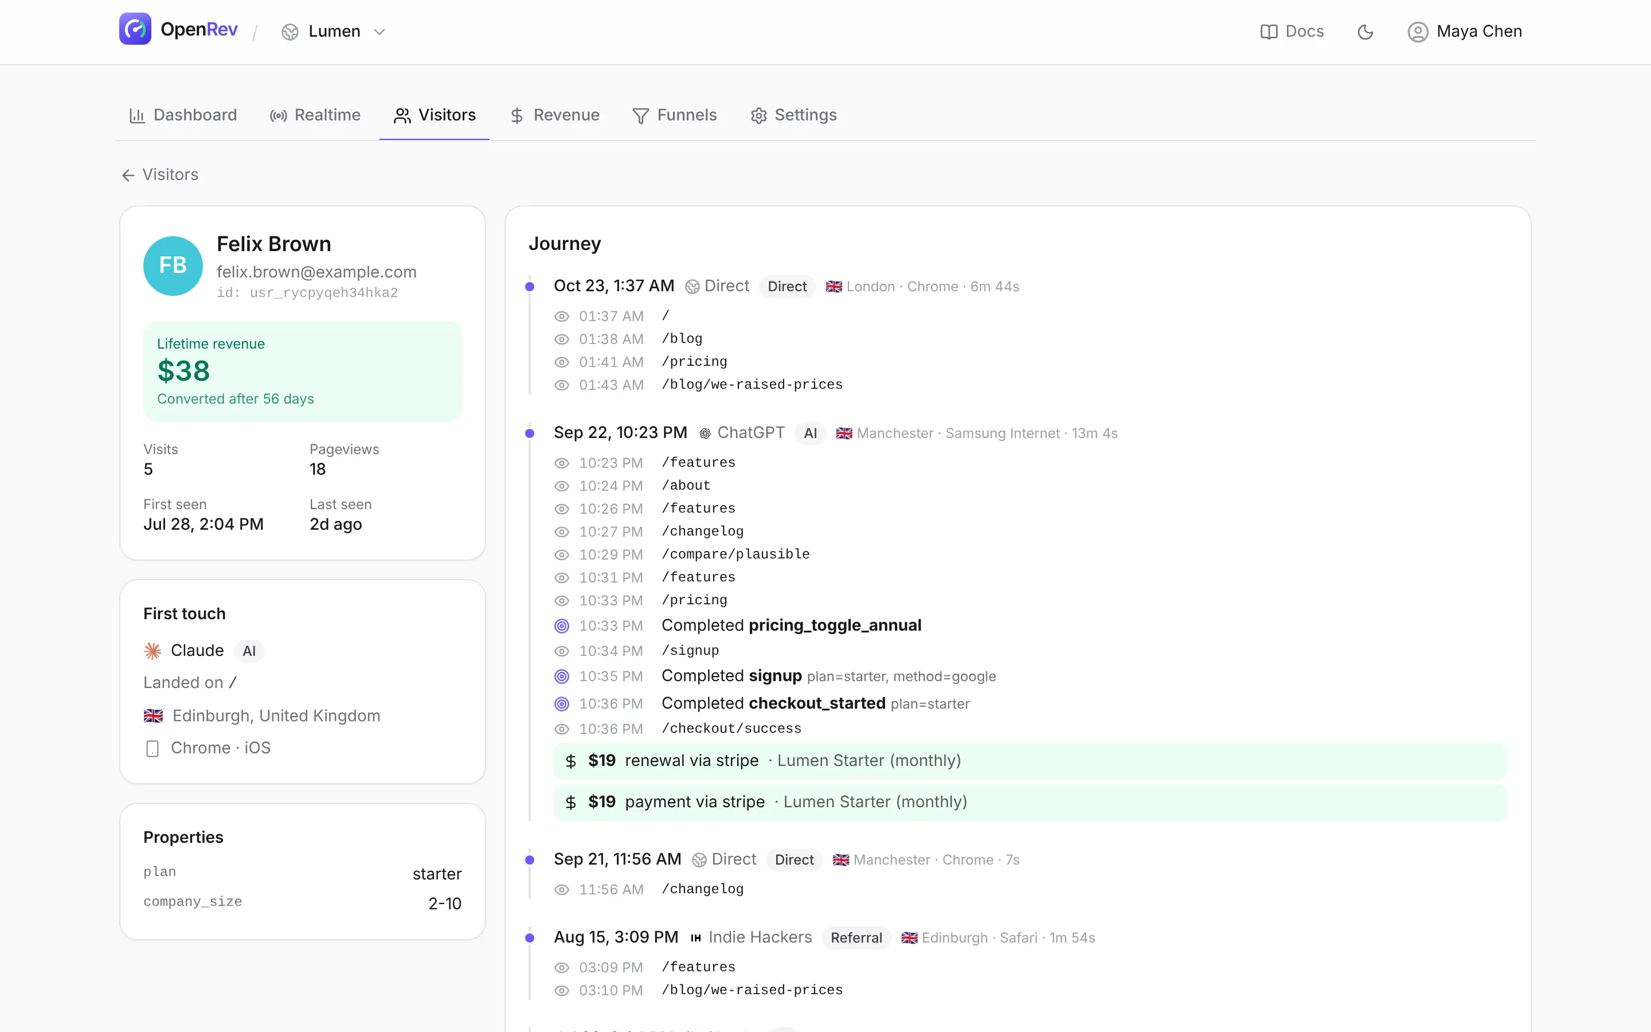
Task: Click the ChatGPT icon on Sep 22 visit
Action: tap(705, 433)
